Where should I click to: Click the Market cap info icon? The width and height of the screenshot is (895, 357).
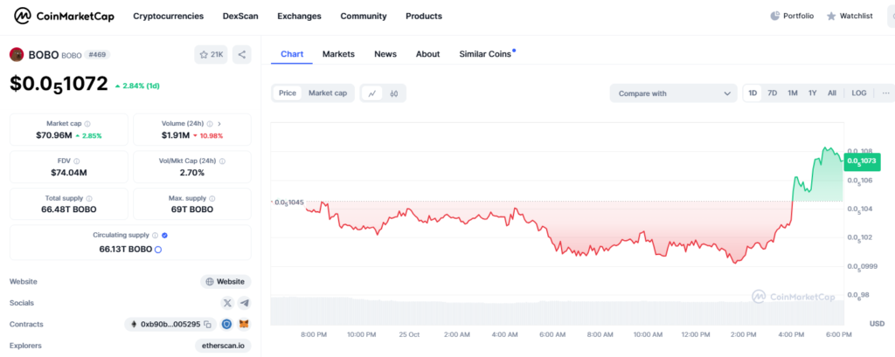[87, 124]
